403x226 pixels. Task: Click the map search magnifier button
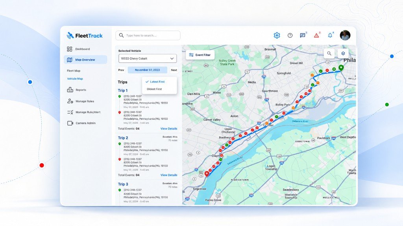329,53
